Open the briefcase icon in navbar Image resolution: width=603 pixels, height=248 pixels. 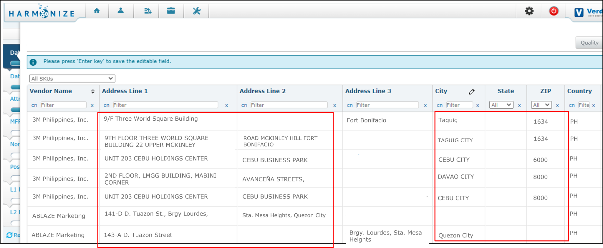tap(171, 11)
